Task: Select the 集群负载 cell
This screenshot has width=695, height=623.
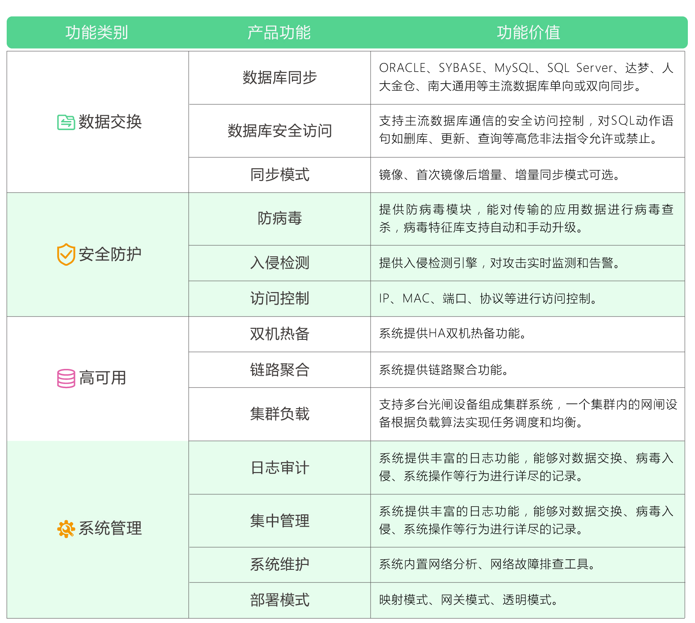Action: [x=279, y=414]
